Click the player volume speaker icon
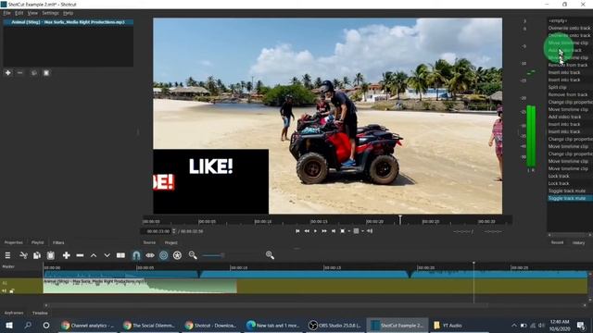The height and width of the screenshot is (333, 593). 370,231
